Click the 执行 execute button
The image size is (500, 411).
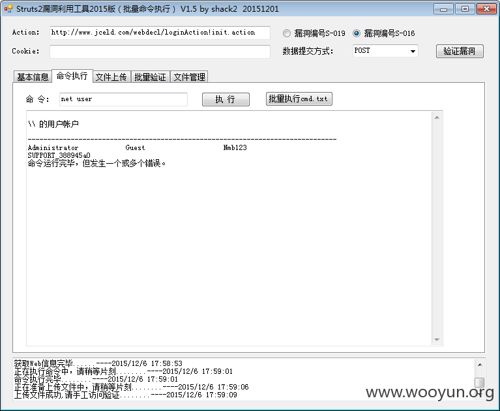226,100
